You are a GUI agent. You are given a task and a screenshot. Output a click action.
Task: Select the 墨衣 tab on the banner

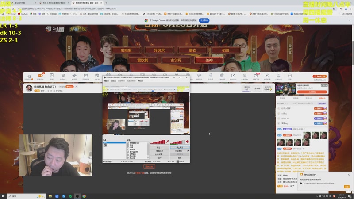point(192,50)
